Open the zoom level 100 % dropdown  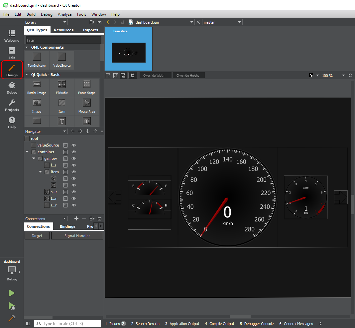pos(343,76)
